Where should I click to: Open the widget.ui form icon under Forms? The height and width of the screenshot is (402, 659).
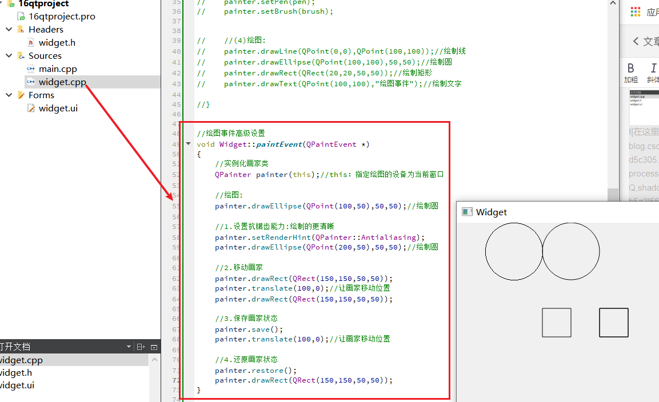pos(30,108)
